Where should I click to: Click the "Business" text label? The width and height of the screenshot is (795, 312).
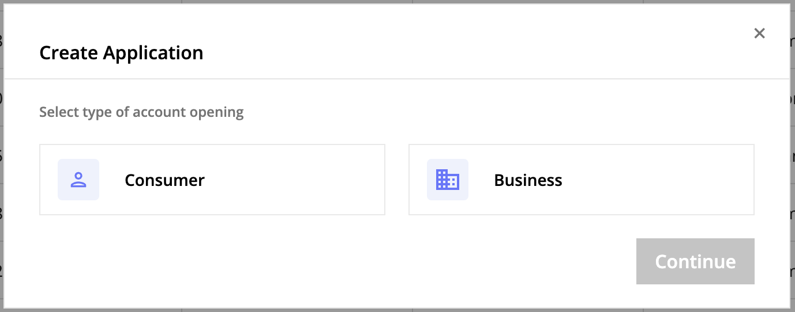[528, 180]
